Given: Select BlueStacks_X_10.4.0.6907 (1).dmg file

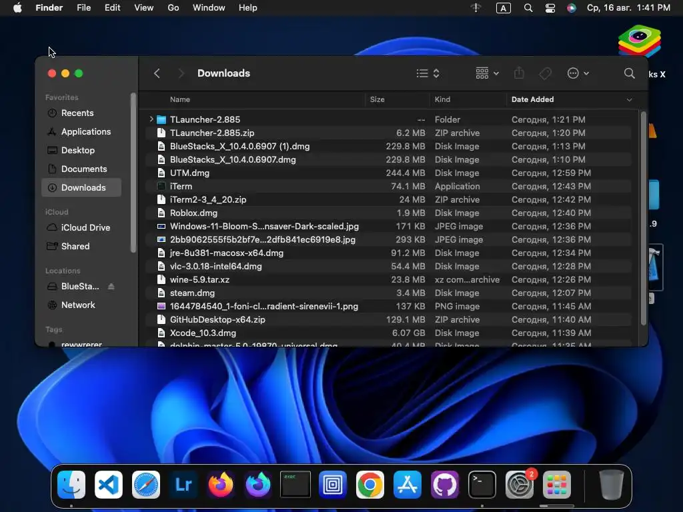Looking at the screenshot, I should click(389, 146).
